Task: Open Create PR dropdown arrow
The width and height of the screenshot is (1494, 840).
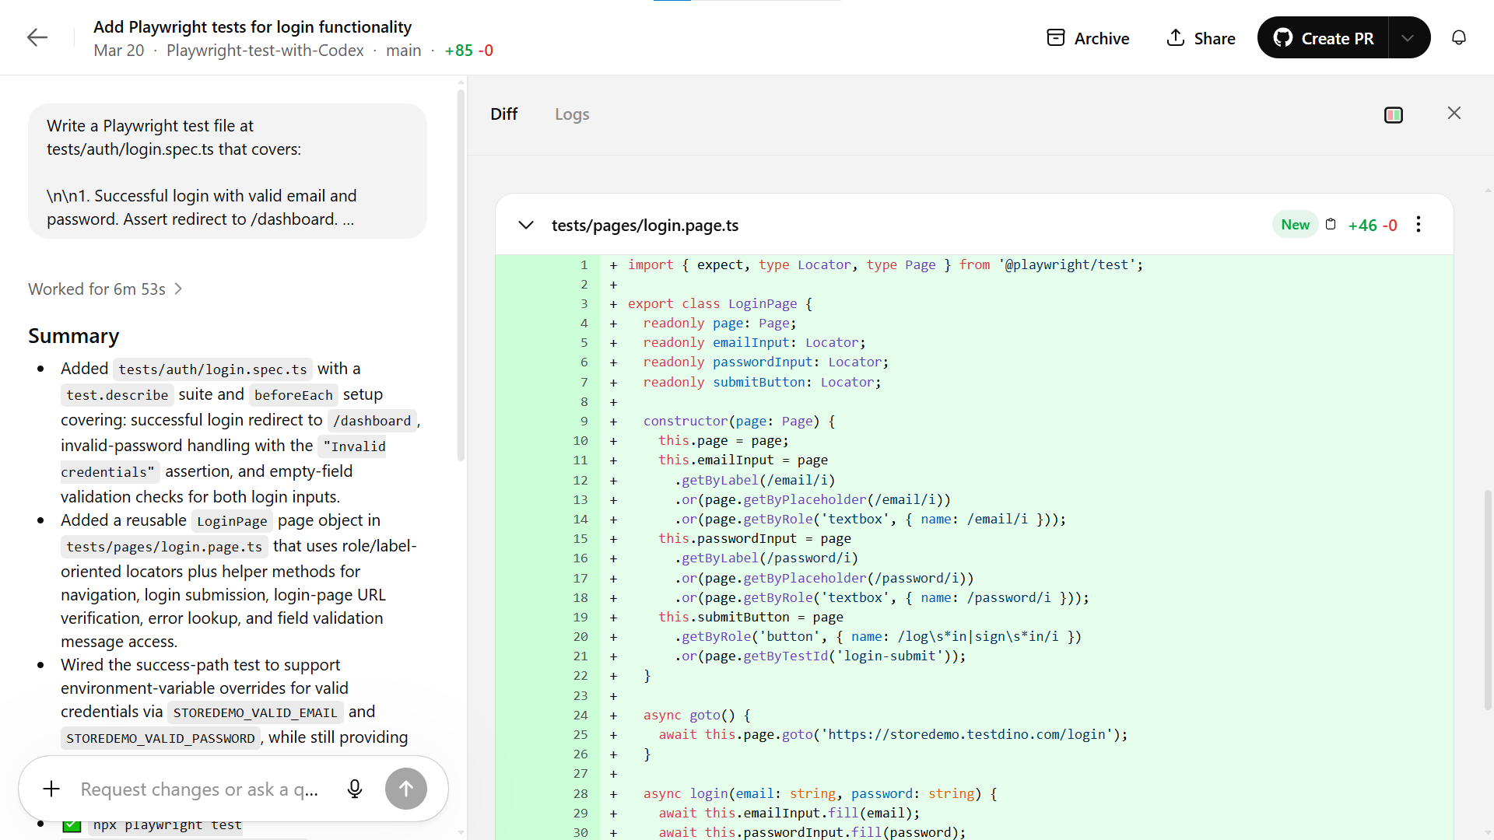Action: coord(1408,38)
